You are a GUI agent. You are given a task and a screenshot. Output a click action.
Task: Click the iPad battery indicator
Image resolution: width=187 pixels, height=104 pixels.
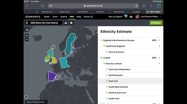pyautogui.click(x=161, y=2)
